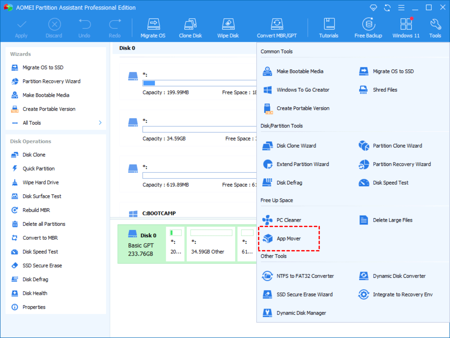The height and width of the screenshot is (338, 450).
Task: Open the hamburger menu in the title bar
Action: click(x=401, y=8)
